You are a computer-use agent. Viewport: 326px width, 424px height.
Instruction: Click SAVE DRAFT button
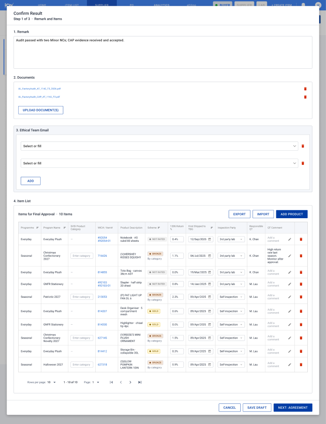point(257,408)
